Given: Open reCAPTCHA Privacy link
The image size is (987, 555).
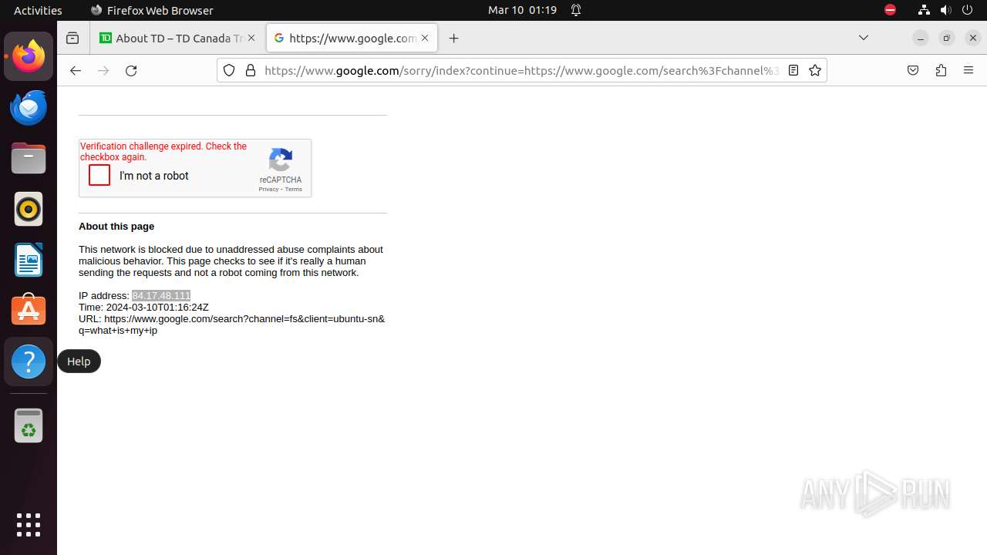Looking at the screenshot, I should tap(268, 190).
